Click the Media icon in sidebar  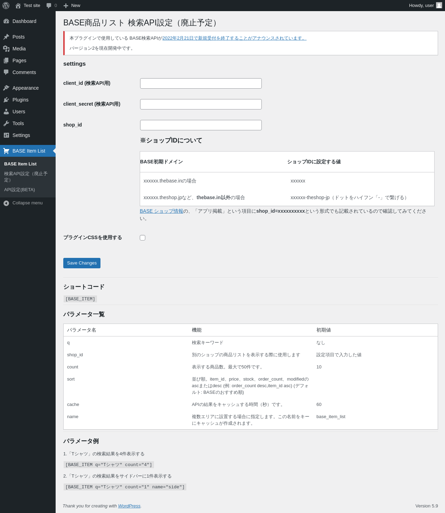(6, 49)
